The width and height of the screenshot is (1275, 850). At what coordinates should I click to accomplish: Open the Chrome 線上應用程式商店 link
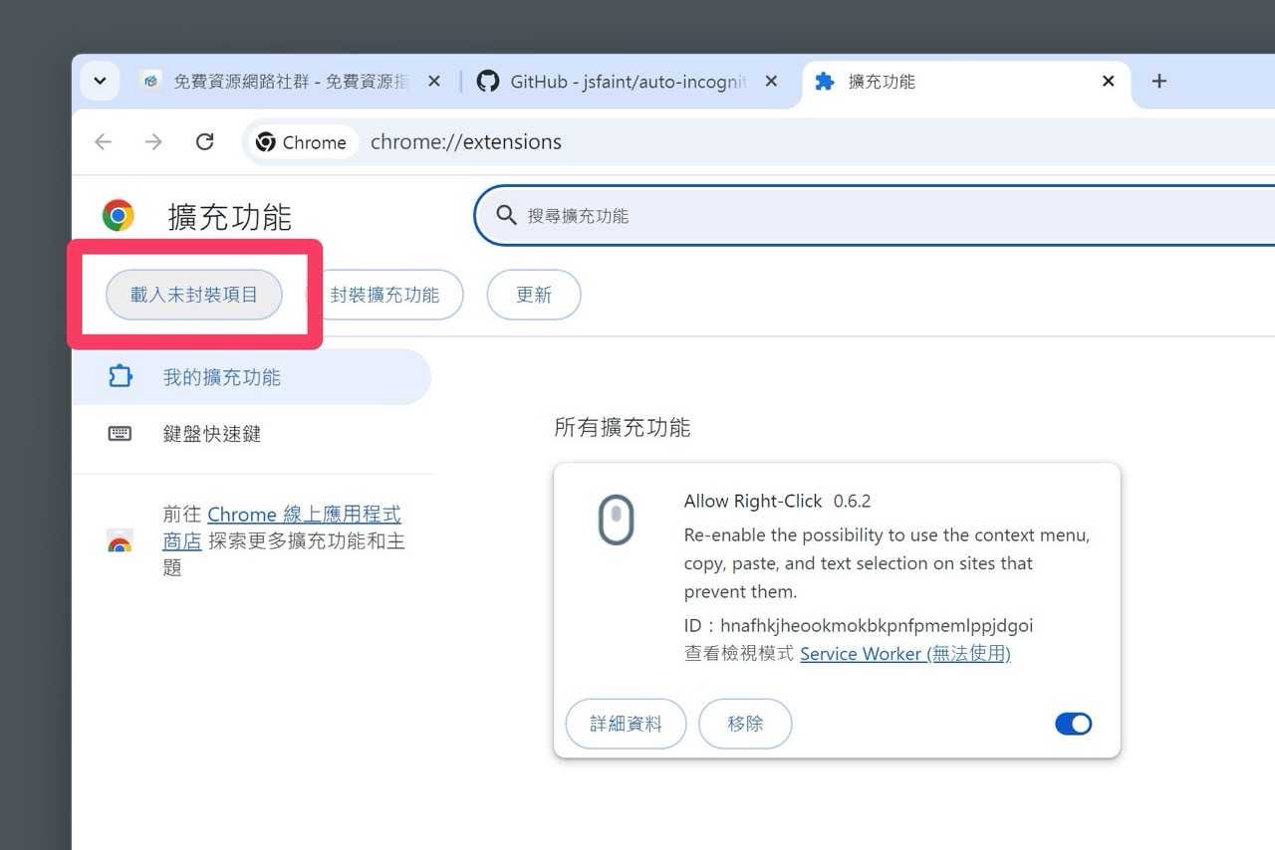tap(282, 528)
